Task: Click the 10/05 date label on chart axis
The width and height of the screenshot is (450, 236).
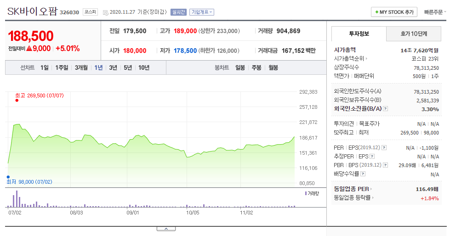Action: pos(193,213)
